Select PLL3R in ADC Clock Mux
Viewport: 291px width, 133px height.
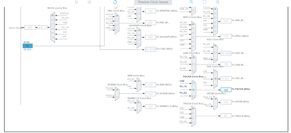tap(215, 52)
